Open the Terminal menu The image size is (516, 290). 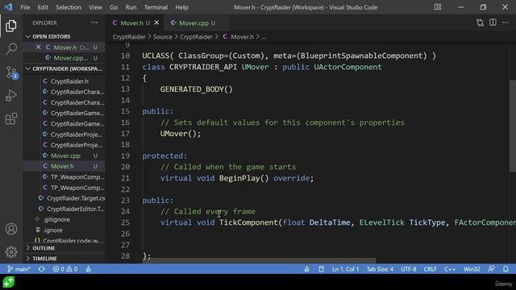[156, 7]
